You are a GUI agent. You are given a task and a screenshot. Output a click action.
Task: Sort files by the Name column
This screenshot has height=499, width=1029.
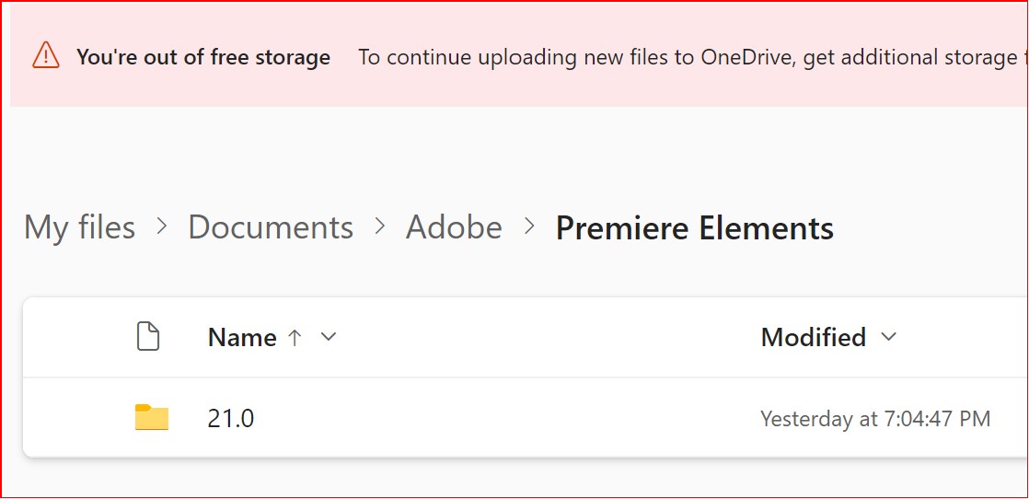point(242,338)
